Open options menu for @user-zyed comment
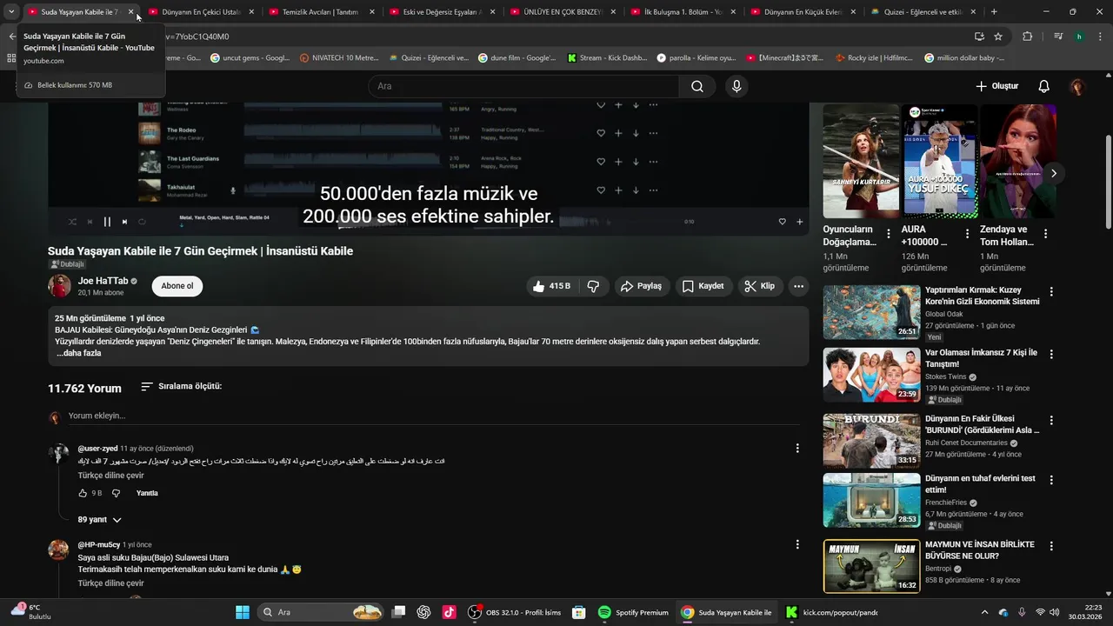 [x=797, y=449]
